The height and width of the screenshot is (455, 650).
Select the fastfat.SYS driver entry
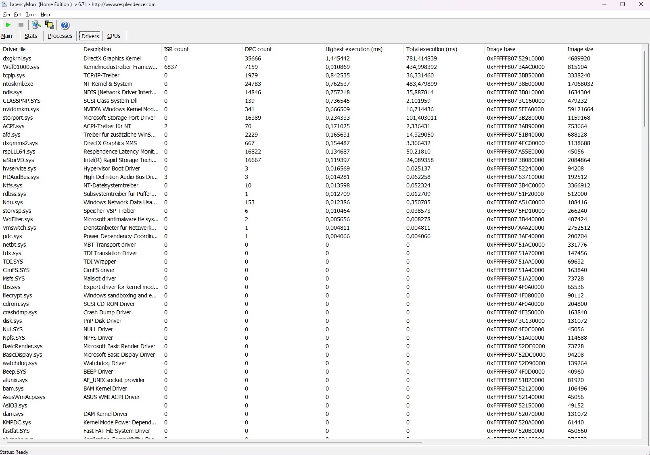(16, 431)
